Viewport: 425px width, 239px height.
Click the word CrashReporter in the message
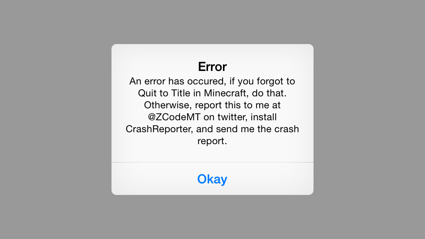tap(159, 129)
